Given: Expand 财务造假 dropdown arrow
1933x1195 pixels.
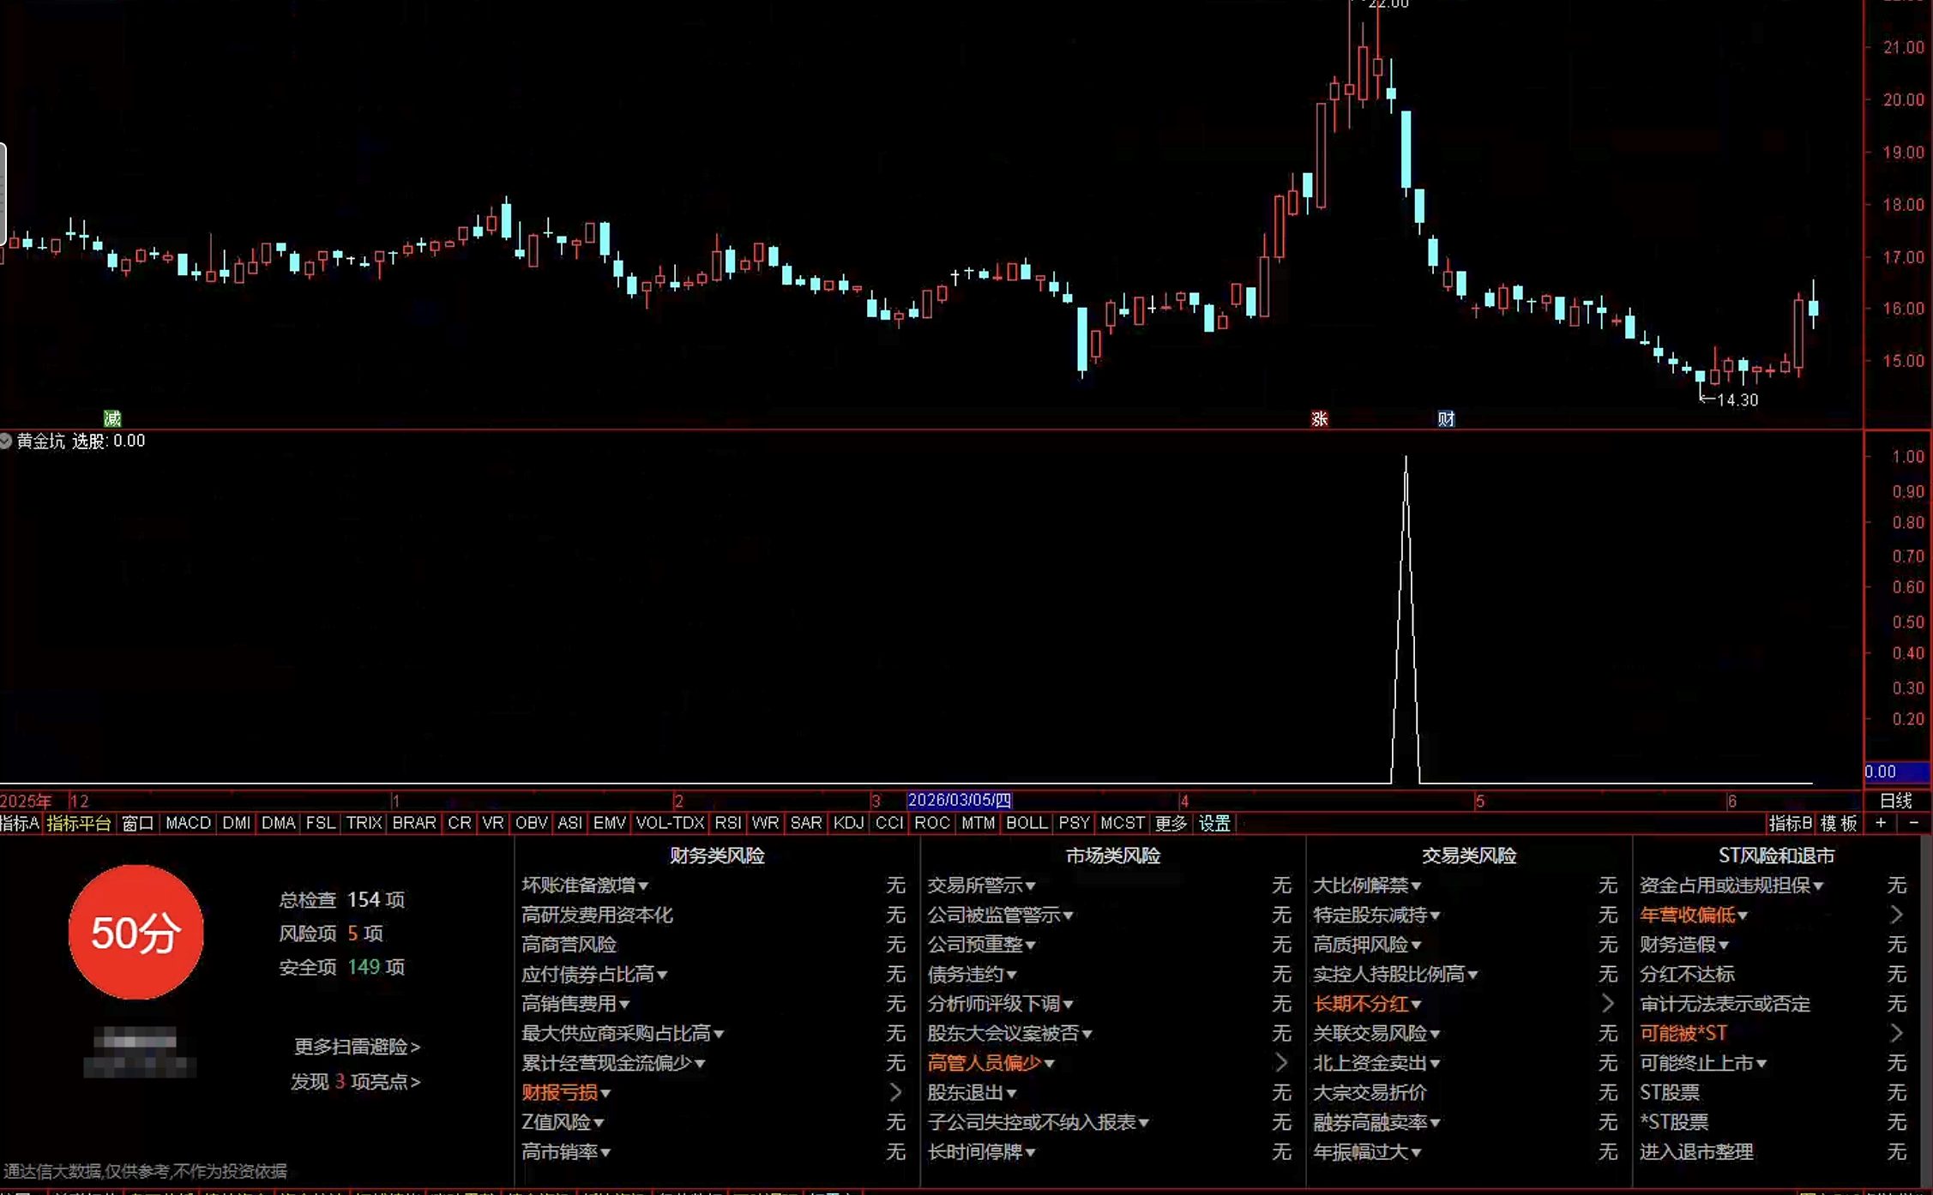Looking at the screenshot, I should pos(1724,945).
